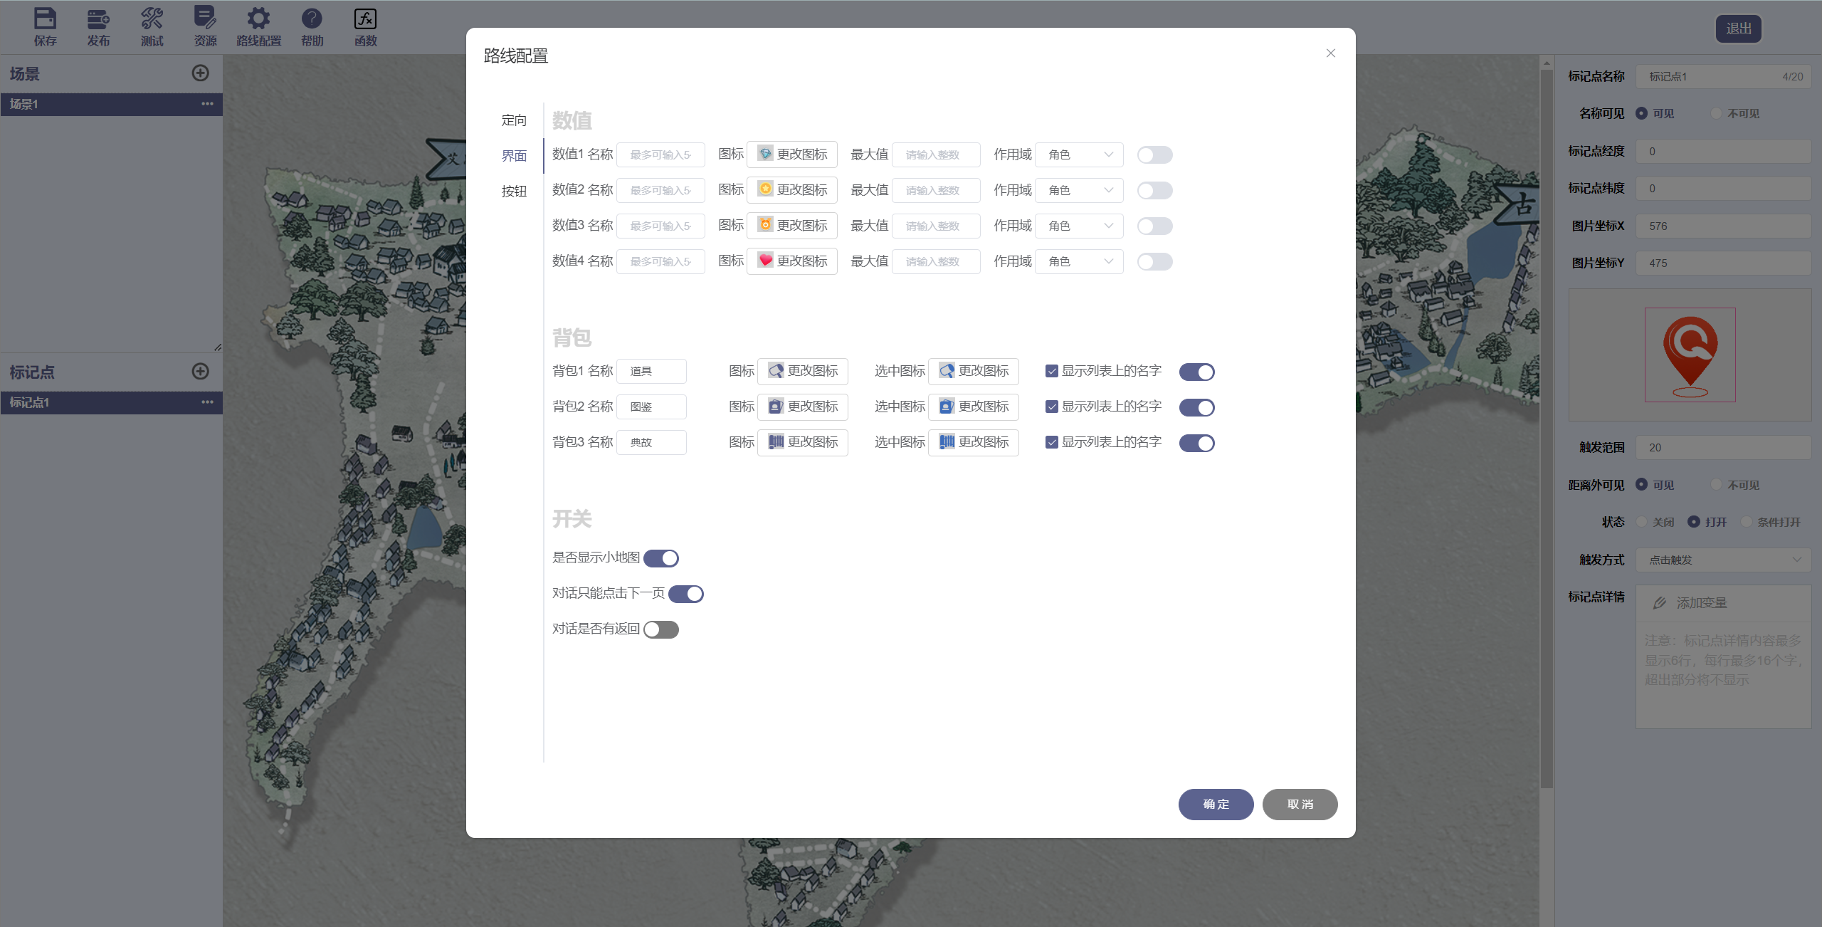This screenshot has height=927, width=1822.
Task: Switch to the 按钮 tab
Action: coord(514,192)
